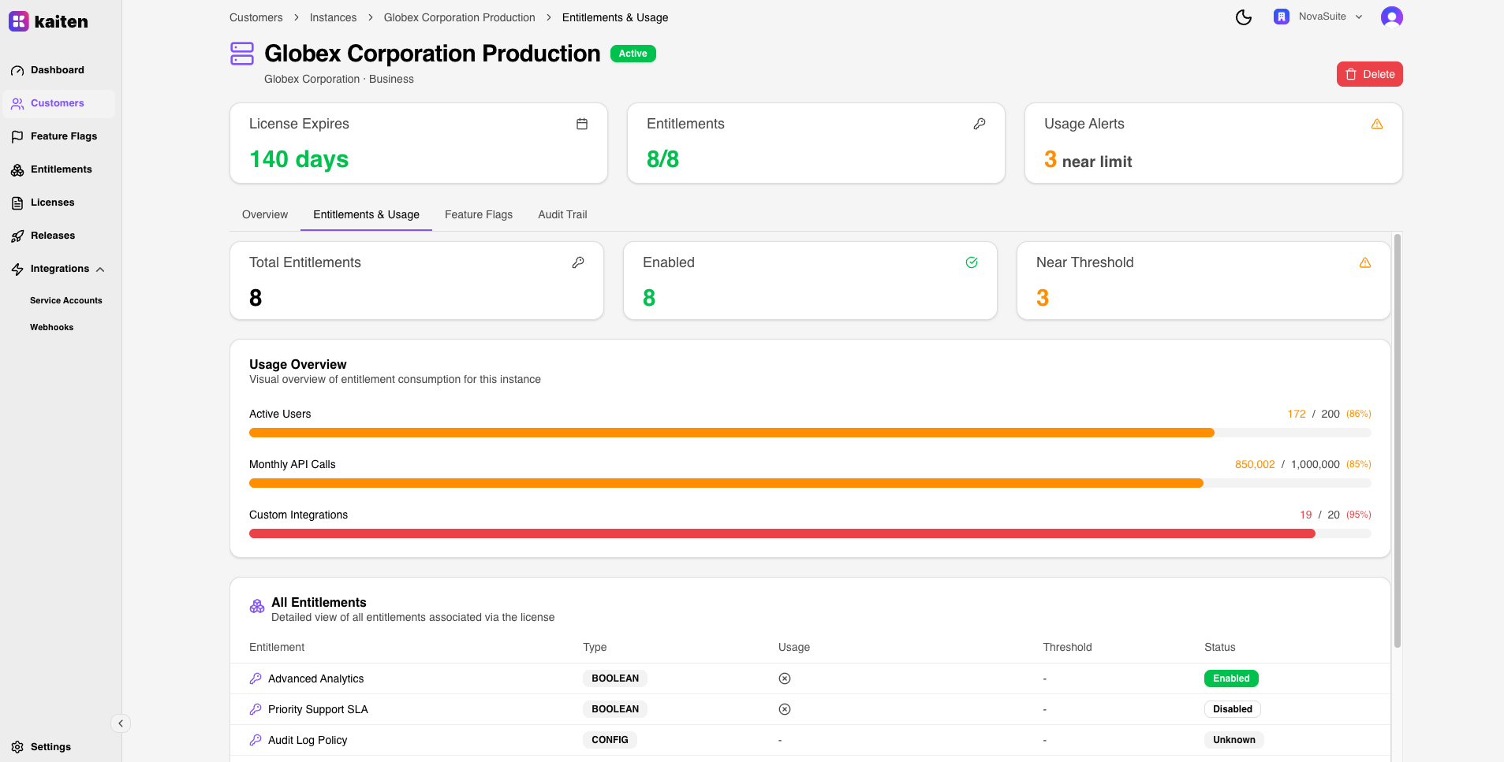Click the page vertical scrollbar
This screenshot has width=1504, height=762.
coord(1398,441)
